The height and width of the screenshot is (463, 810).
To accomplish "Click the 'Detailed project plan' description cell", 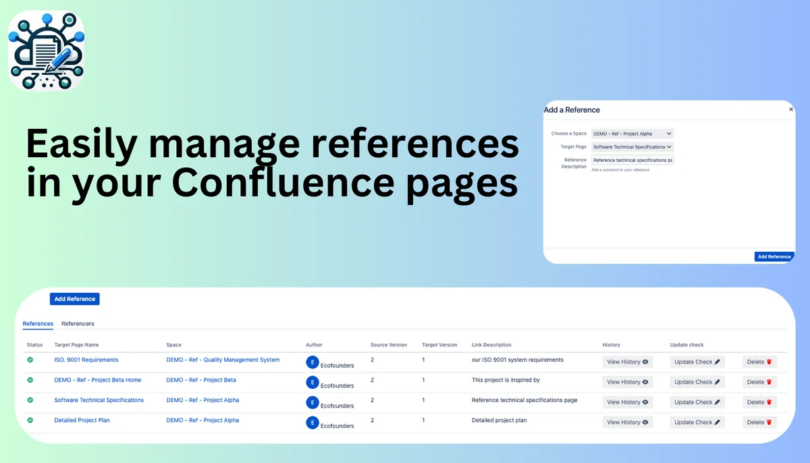I will tap(500, 420).
